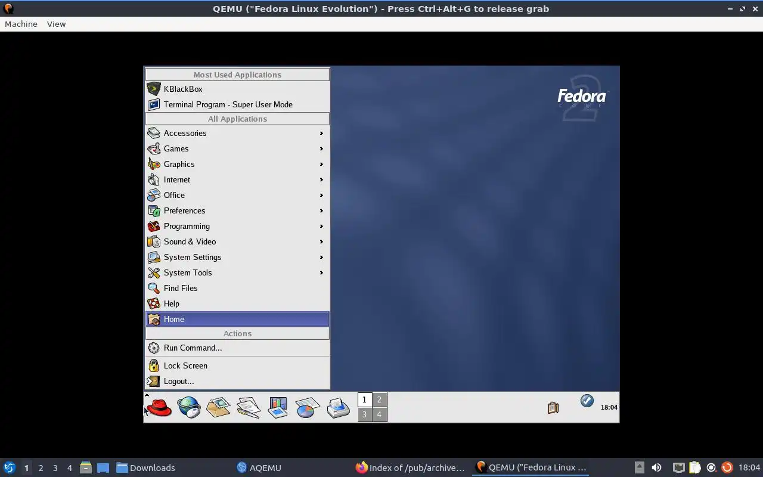Switch to host workspace 3

coord(55,468)
